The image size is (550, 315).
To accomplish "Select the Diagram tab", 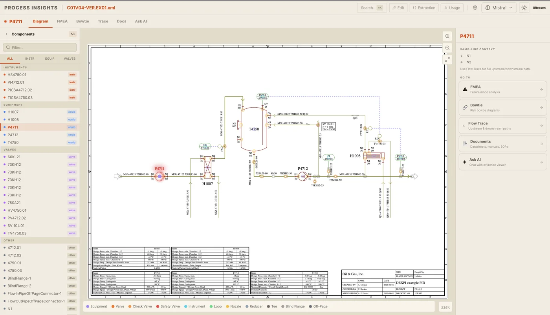I will 40,21.
